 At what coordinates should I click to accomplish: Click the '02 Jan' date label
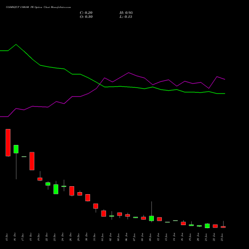(x=111, y=237)
